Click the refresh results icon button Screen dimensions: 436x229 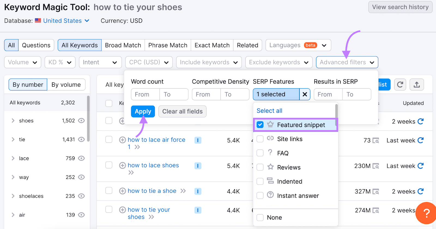coord(400,85)
